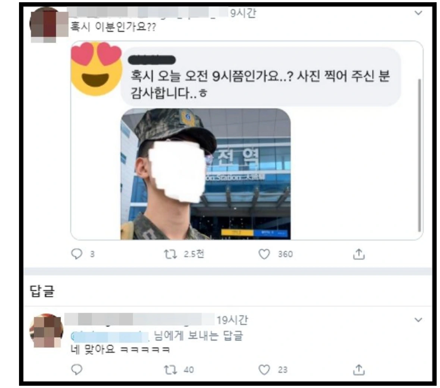Click the embedded image's vertical scrollbar
The height and width of the screenshot is (388, 440).
tap(419, 155)
